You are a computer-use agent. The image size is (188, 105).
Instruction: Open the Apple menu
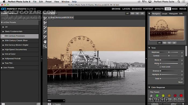tap(4, 2)
